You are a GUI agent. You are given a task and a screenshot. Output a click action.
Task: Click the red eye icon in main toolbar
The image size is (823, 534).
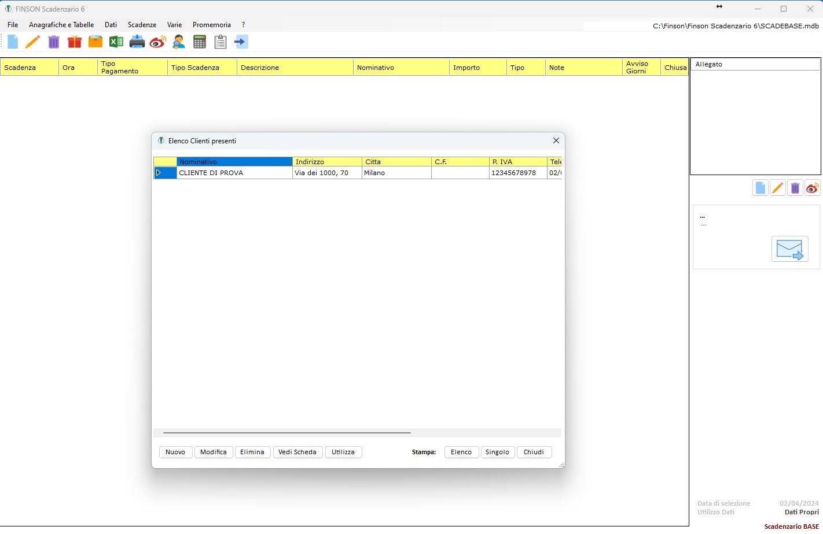[x=158, y=42]
